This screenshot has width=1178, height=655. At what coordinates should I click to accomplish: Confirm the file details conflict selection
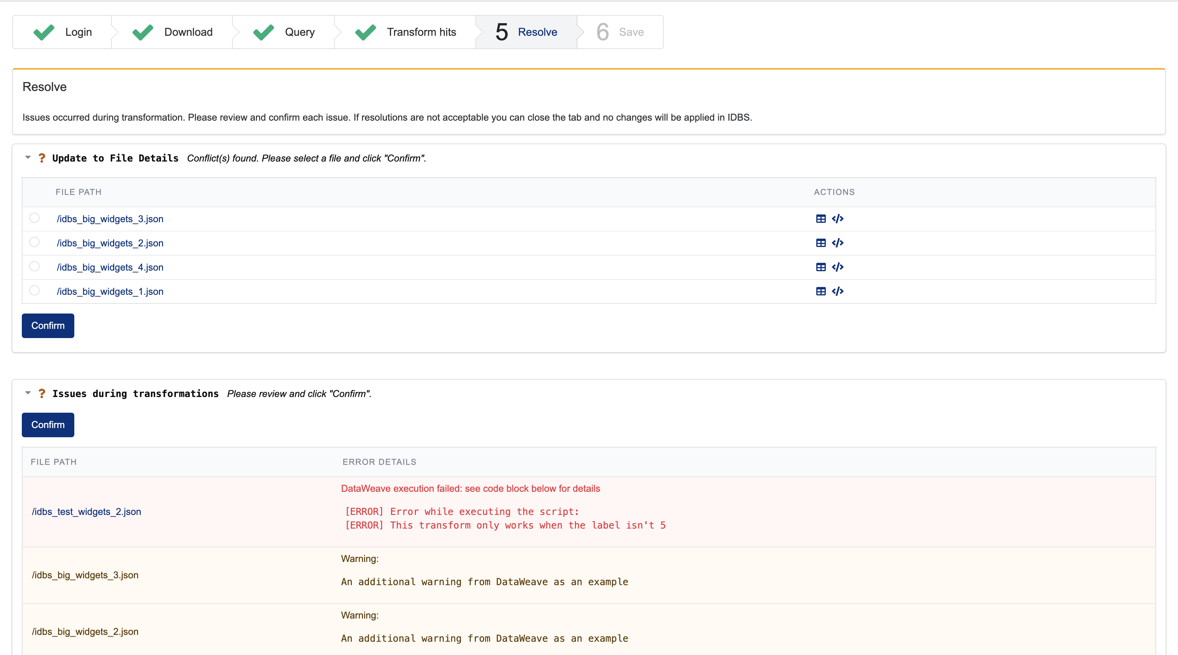pos(48,325)
